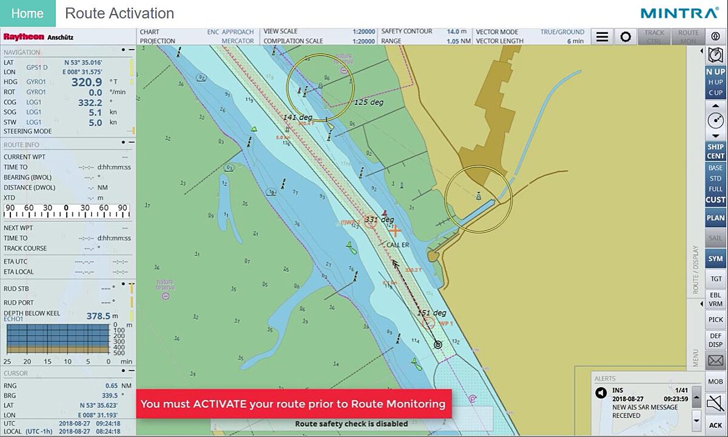Viewport: 728px width, 437px height.
Task: Minimize the rudder and depth panel with the dash
Action: 132,284
